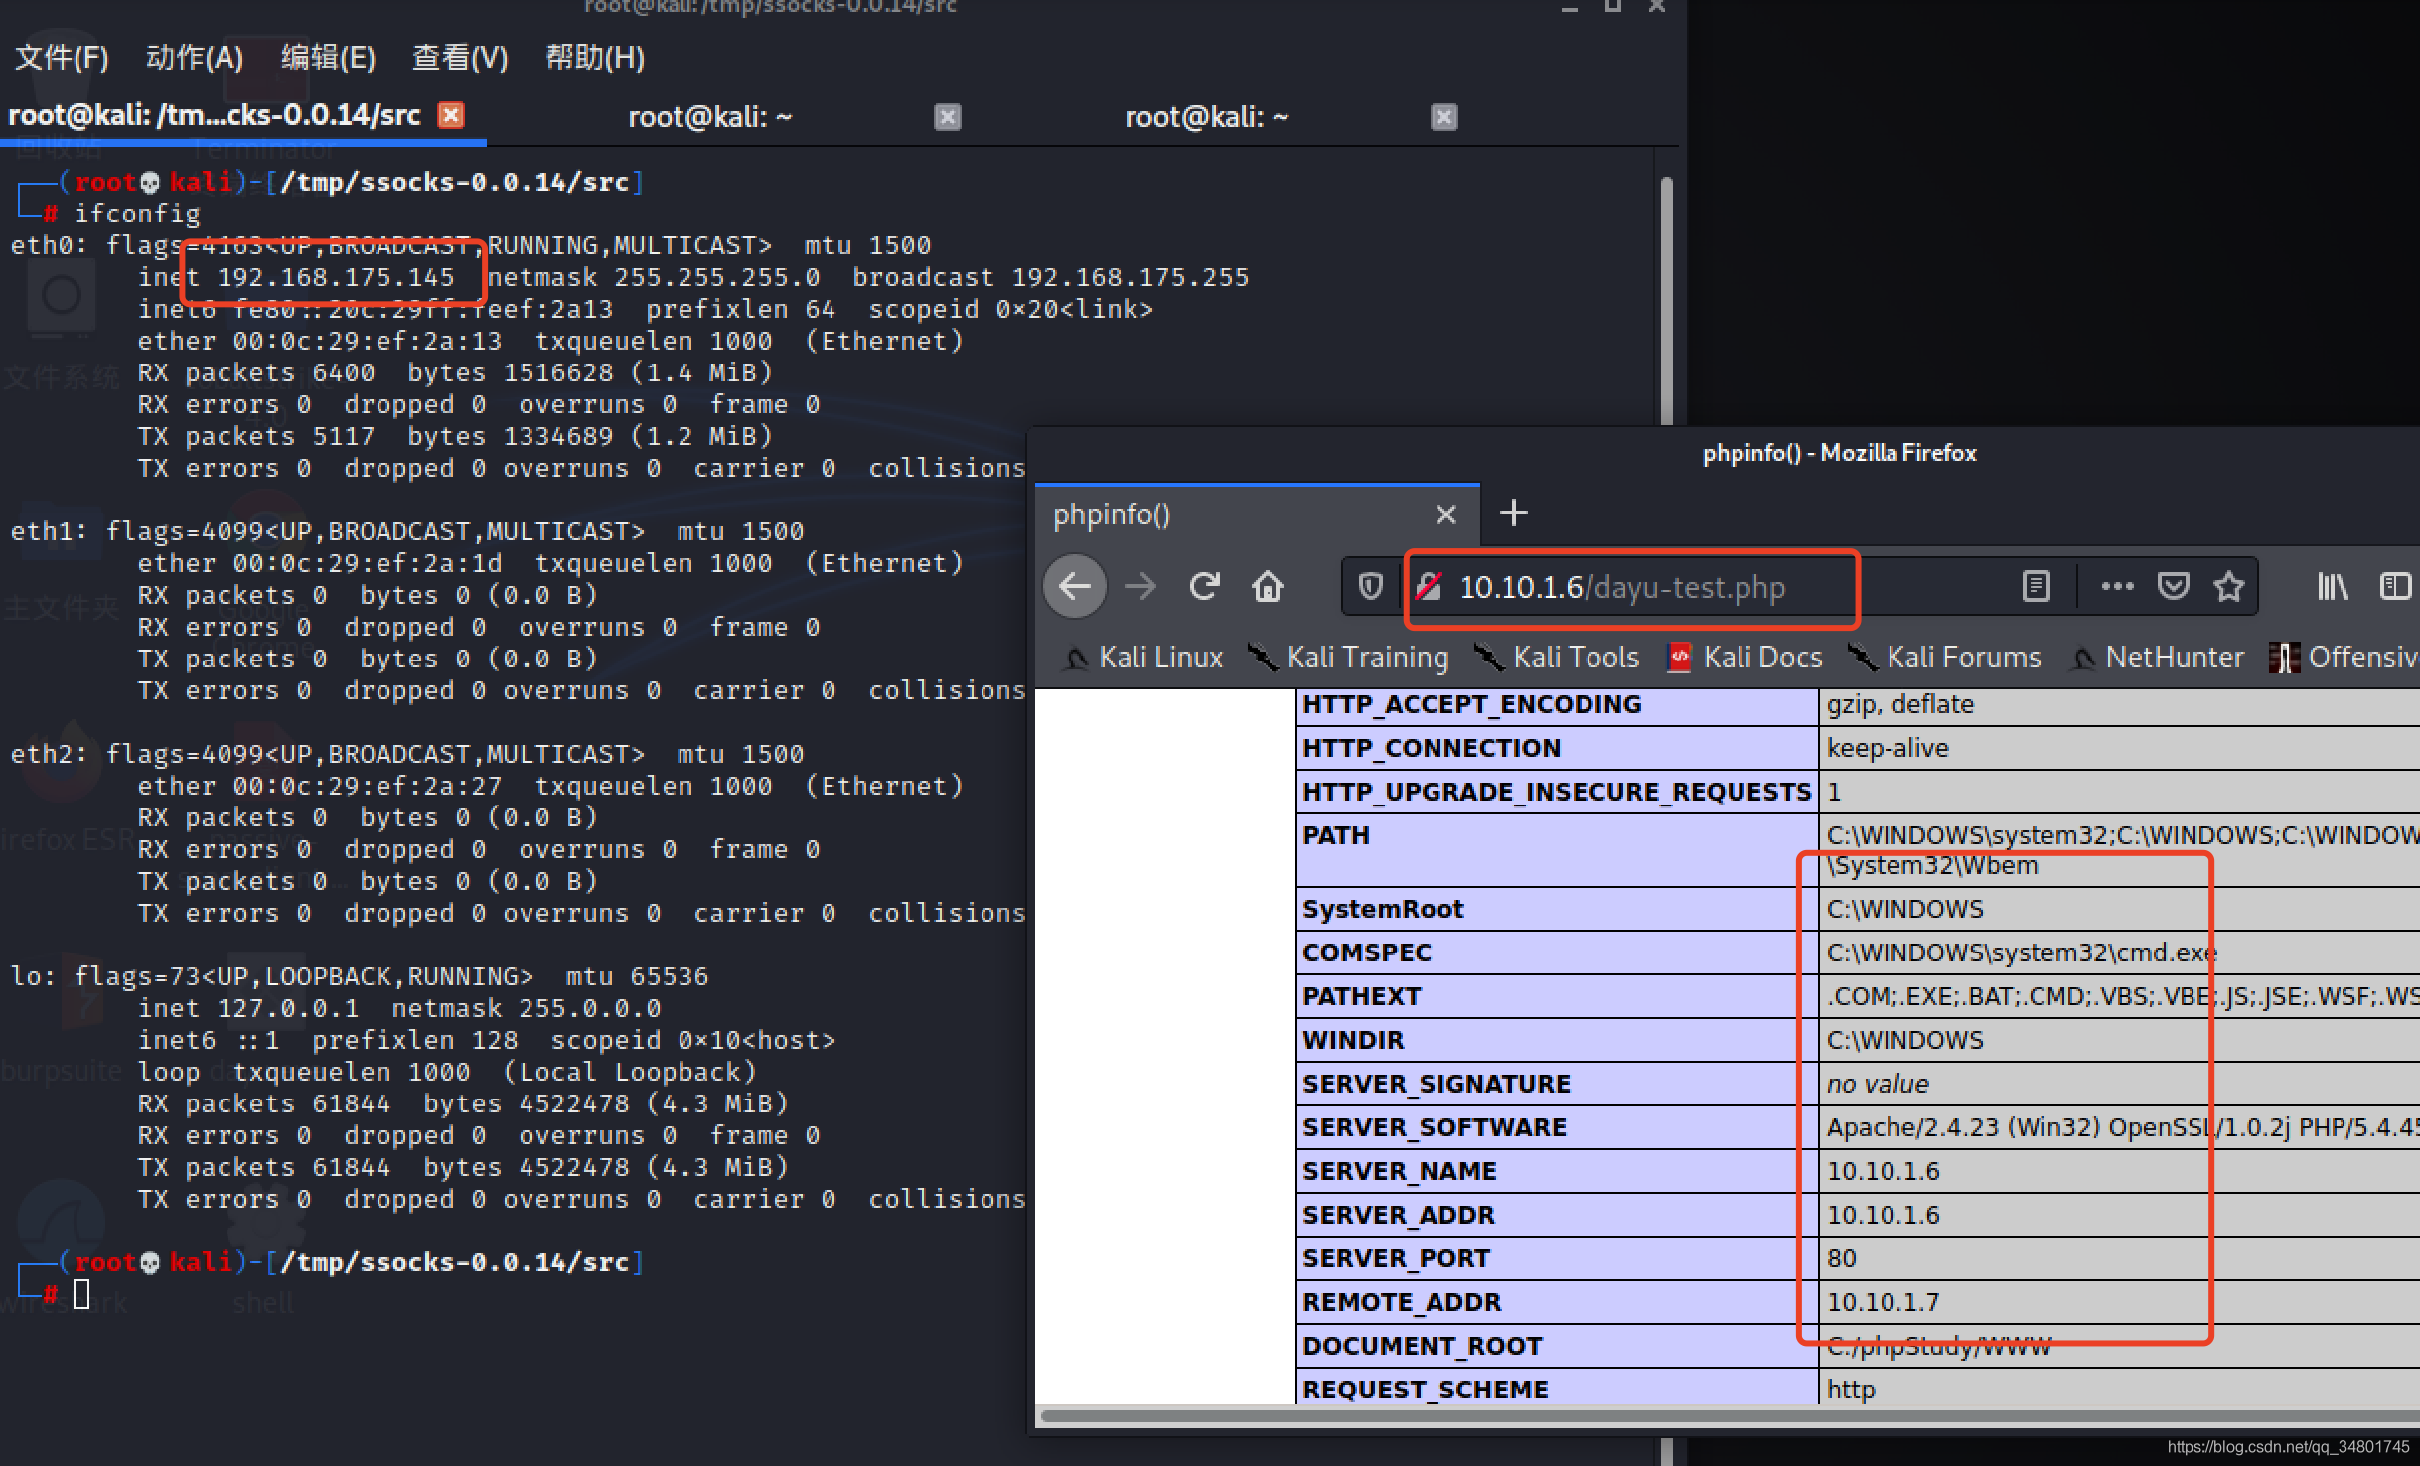This screenshot has width=2420, height=1466.
Task: Open the 编辑(E) terminal menu
Action: click(x=328, y=58)
